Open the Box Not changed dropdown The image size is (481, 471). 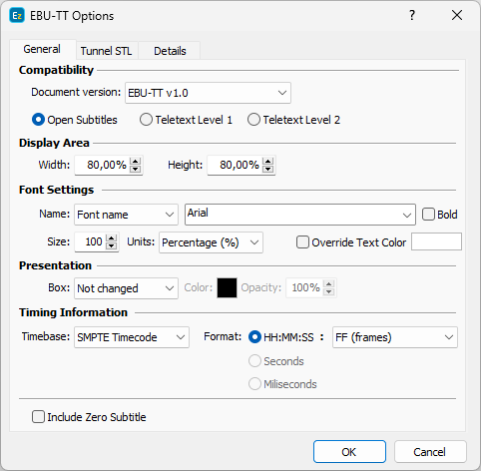pyautogui.click(x=126, y=288)
